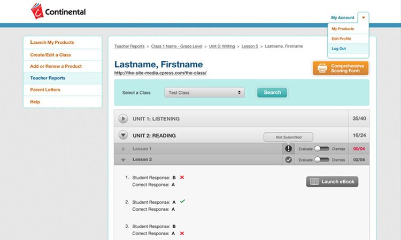This screenshot has width=401, height=240.
Task: Toggle Lesson 2 Evaluate/Dismiss switch
Action: 322,159
